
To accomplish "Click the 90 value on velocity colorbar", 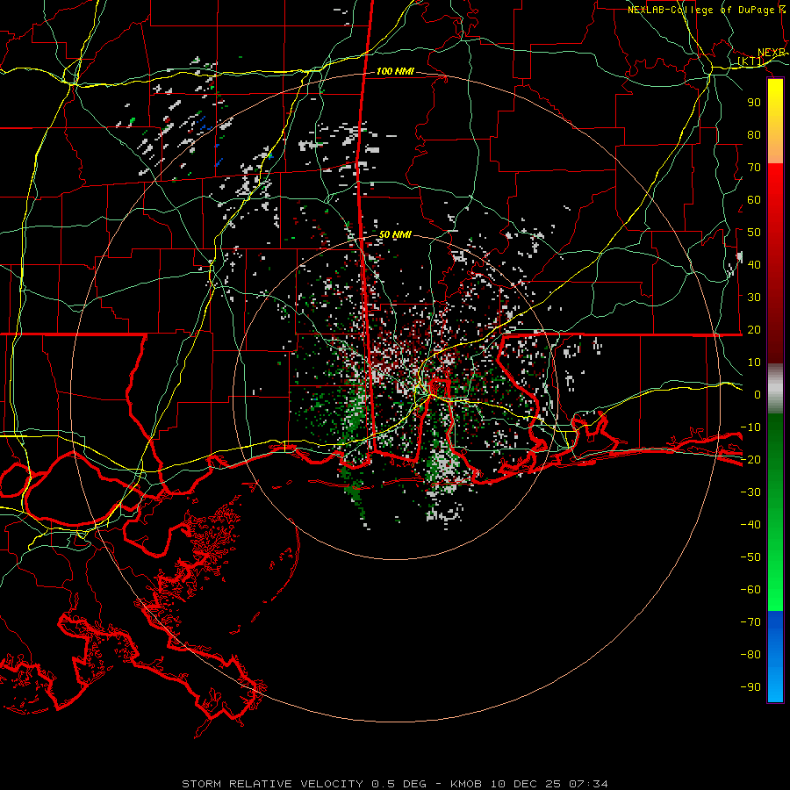I will click(x=754, y=103).
